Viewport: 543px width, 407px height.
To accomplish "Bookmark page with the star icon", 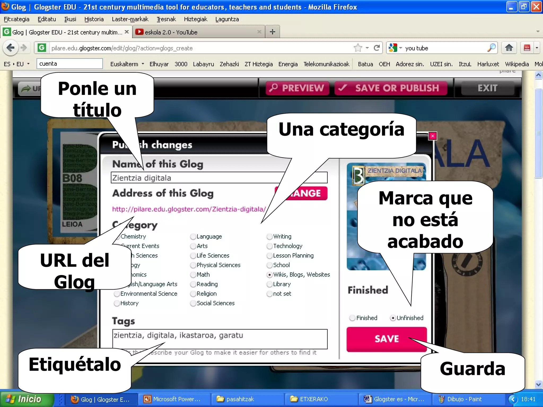I will click(x=358, y=48).
